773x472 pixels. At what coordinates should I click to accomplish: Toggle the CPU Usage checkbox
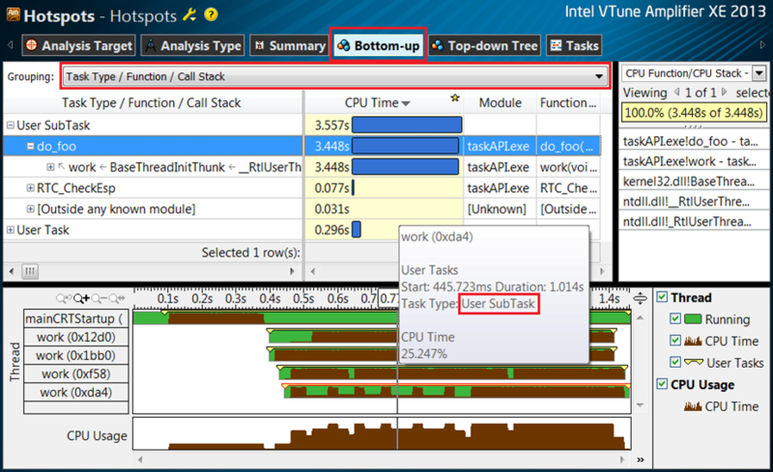(x=662, y=384)
